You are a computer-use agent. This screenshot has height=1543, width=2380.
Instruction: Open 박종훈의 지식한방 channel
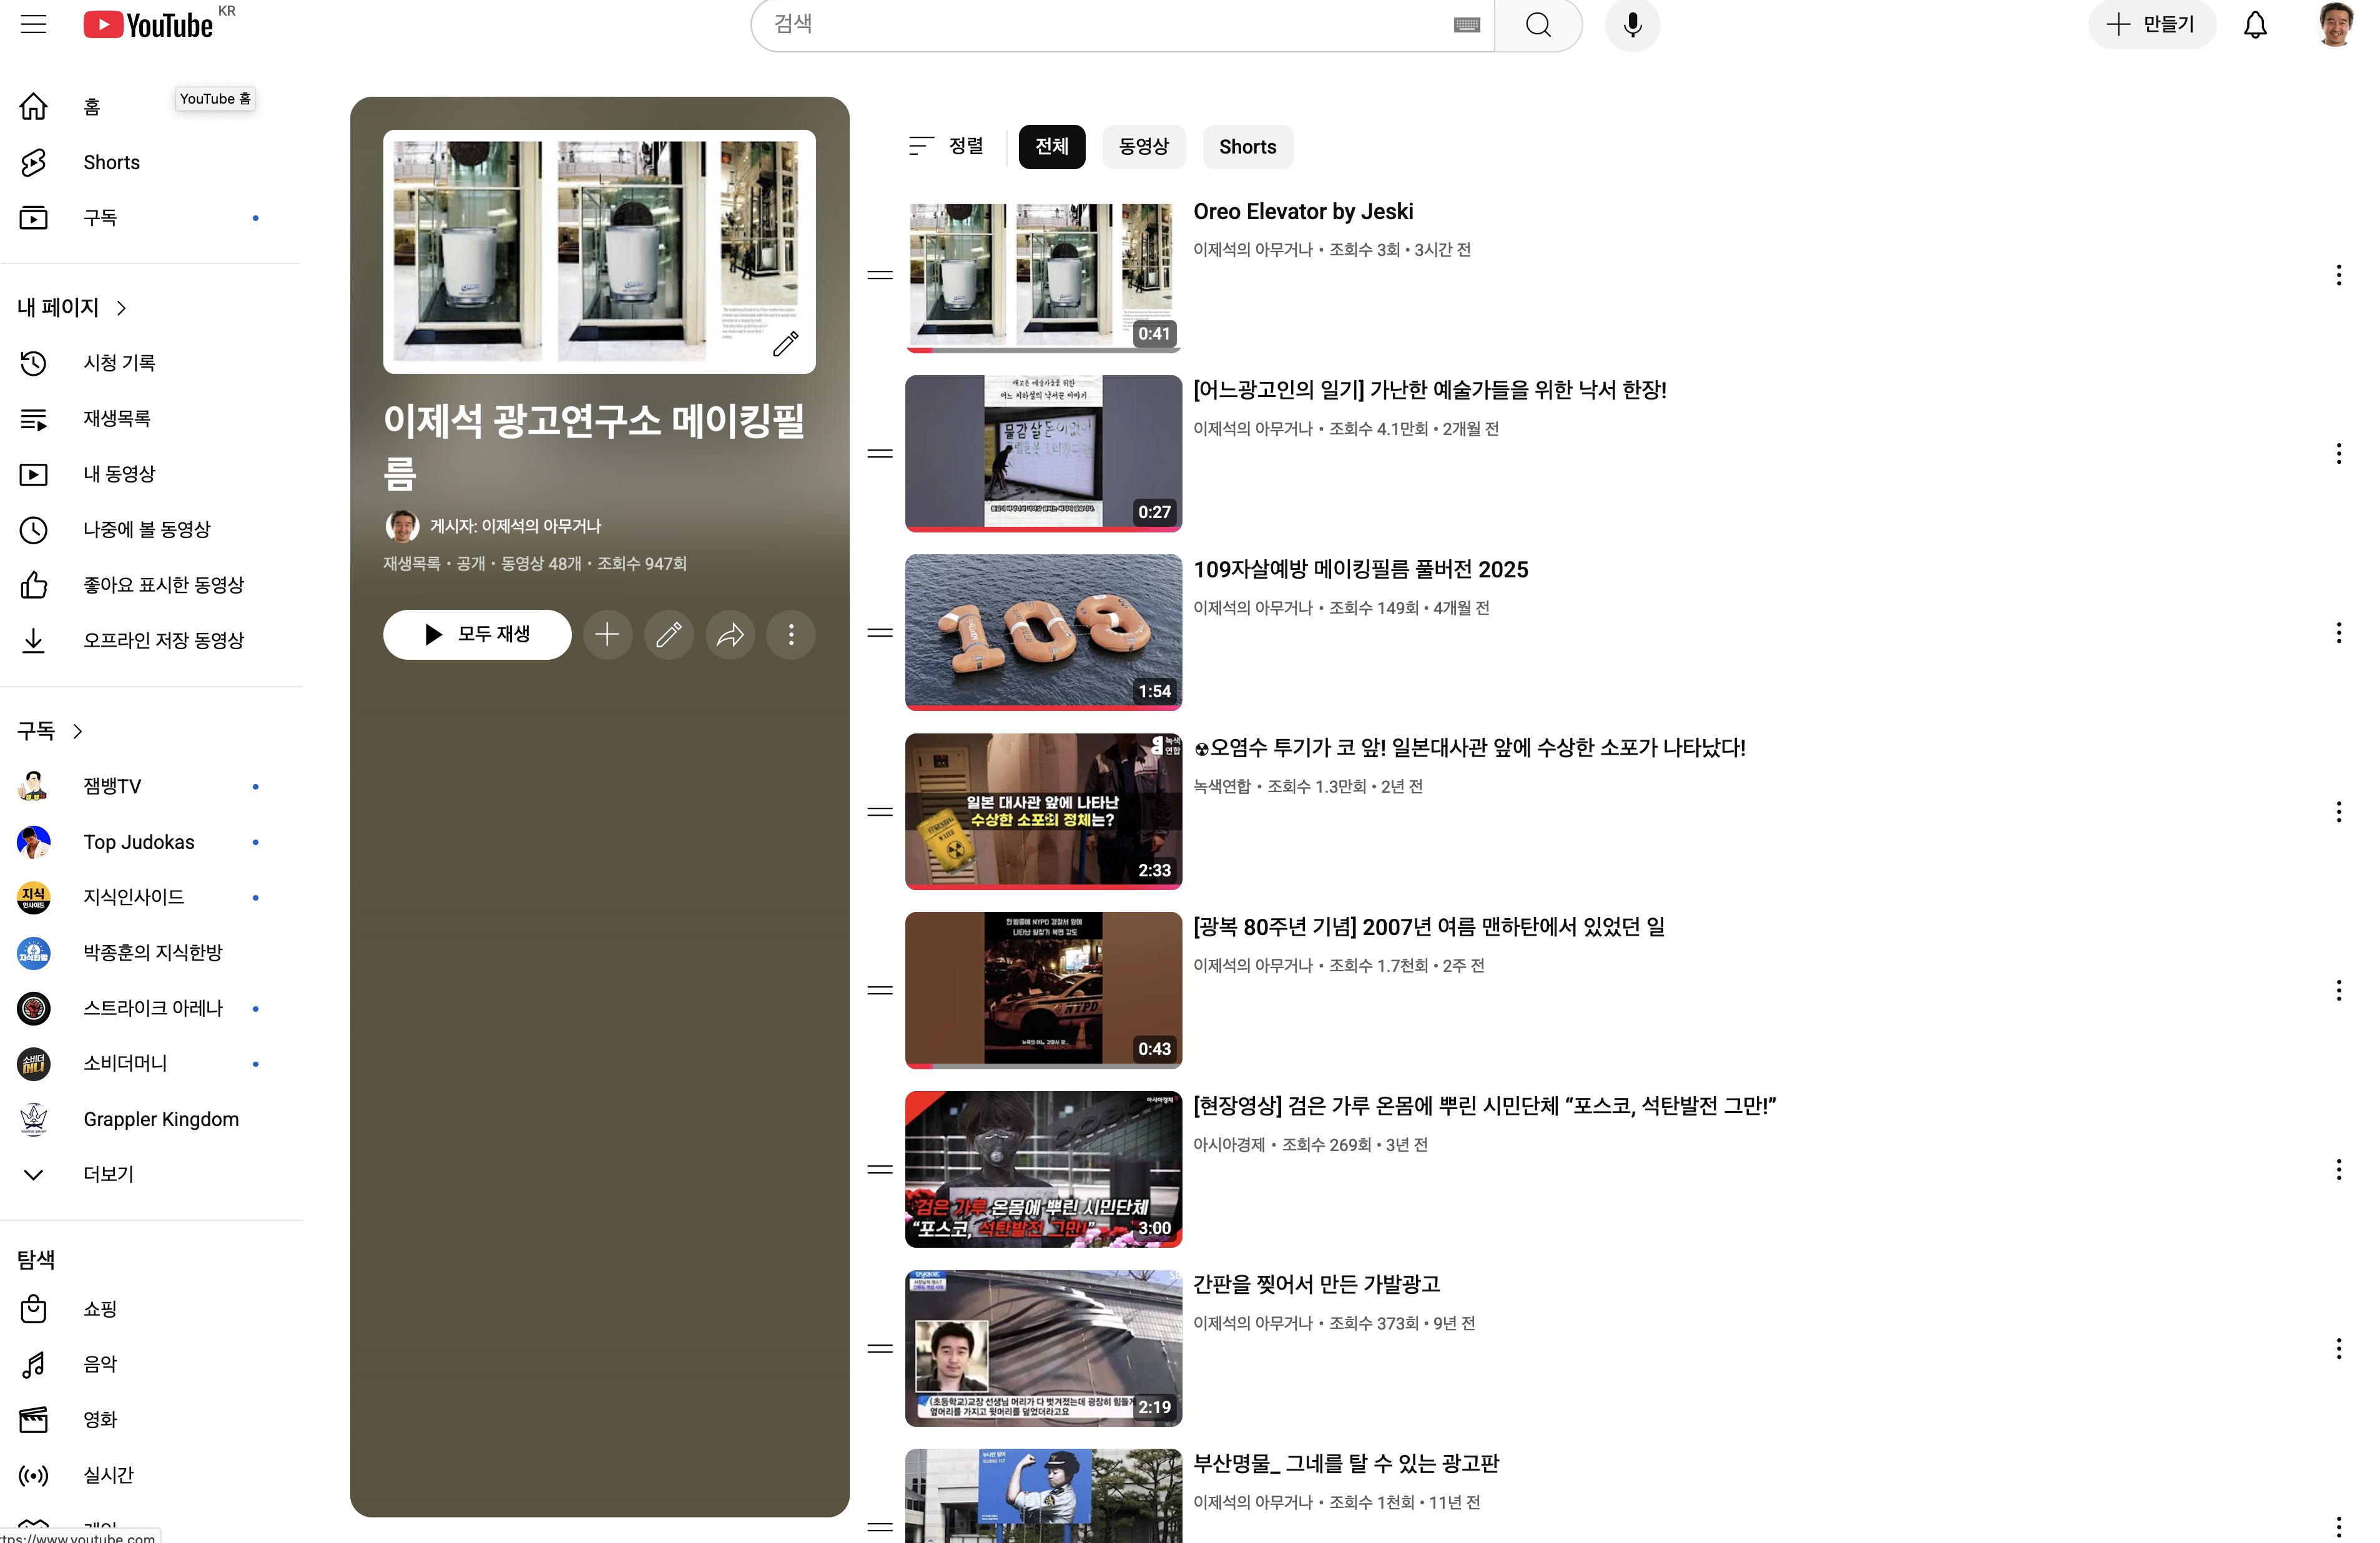(x=150, y=953)
